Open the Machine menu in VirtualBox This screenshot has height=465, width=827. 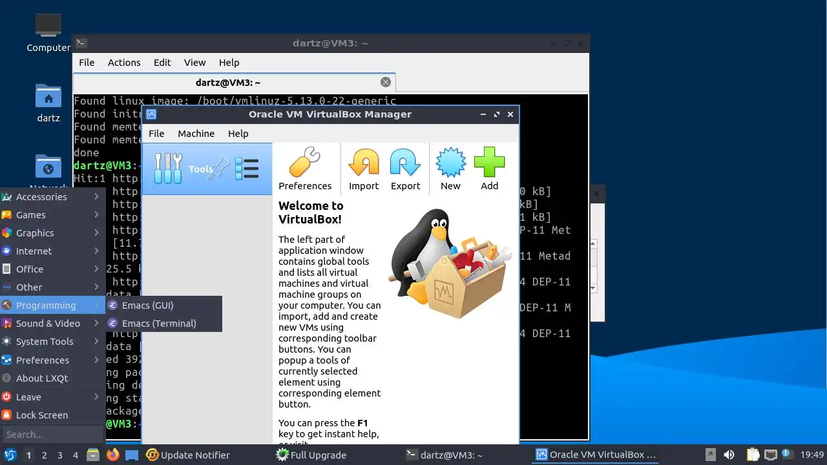pyautogui.click(x=196, y=133)
